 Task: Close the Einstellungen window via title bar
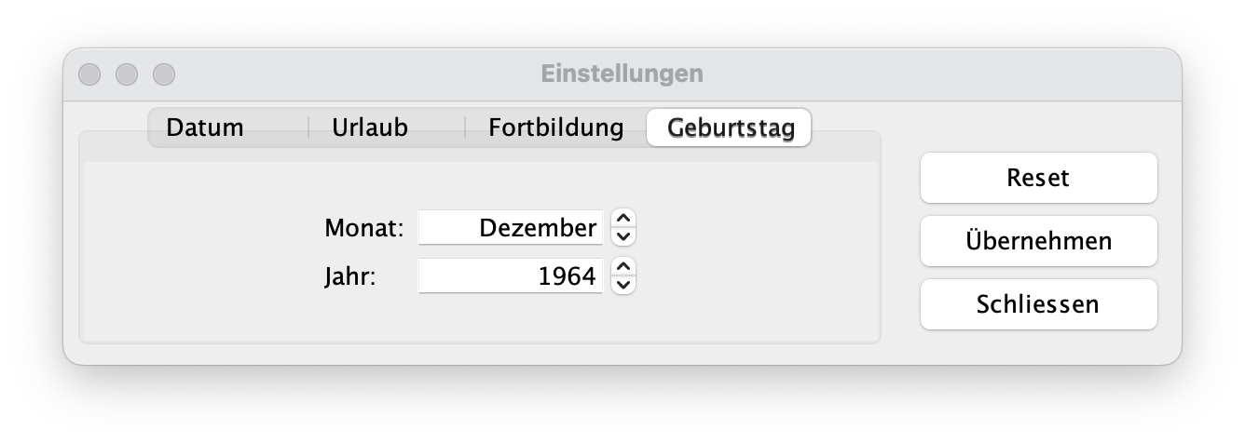pos(89,74)
